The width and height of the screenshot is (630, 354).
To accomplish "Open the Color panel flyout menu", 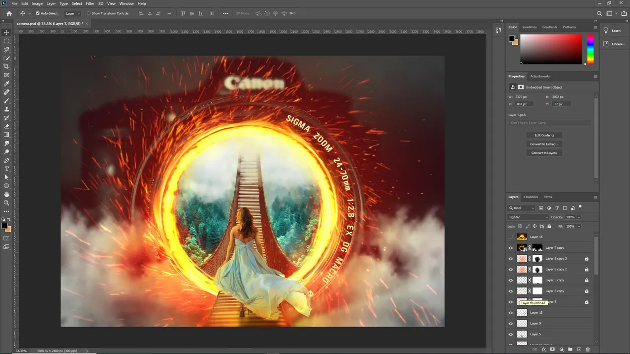I will [596, 27].
